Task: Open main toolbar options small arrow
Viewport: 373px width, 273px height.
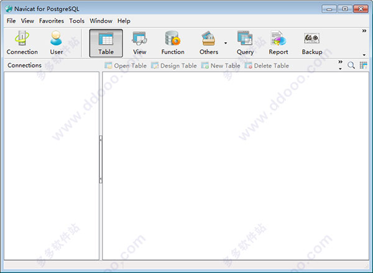Action: pos(364,55)
